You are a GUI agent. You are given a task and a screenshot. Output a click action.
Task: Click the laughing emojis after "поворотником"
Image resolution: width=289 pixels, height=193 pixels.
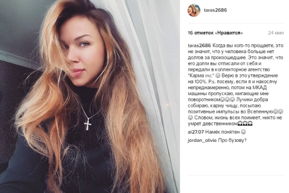(x=227, y=100)
